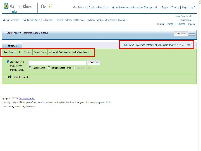
Task: Click the main Search tab header
Action: coord(12,45)
